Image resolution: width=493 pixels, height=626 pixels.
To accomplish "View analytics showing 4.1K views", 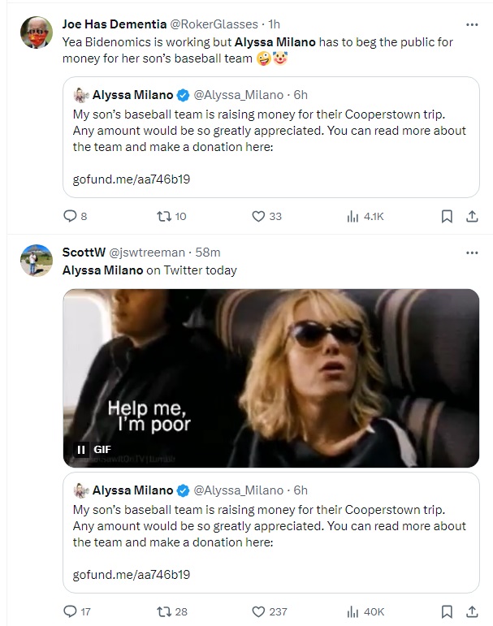I will [352, 216].
